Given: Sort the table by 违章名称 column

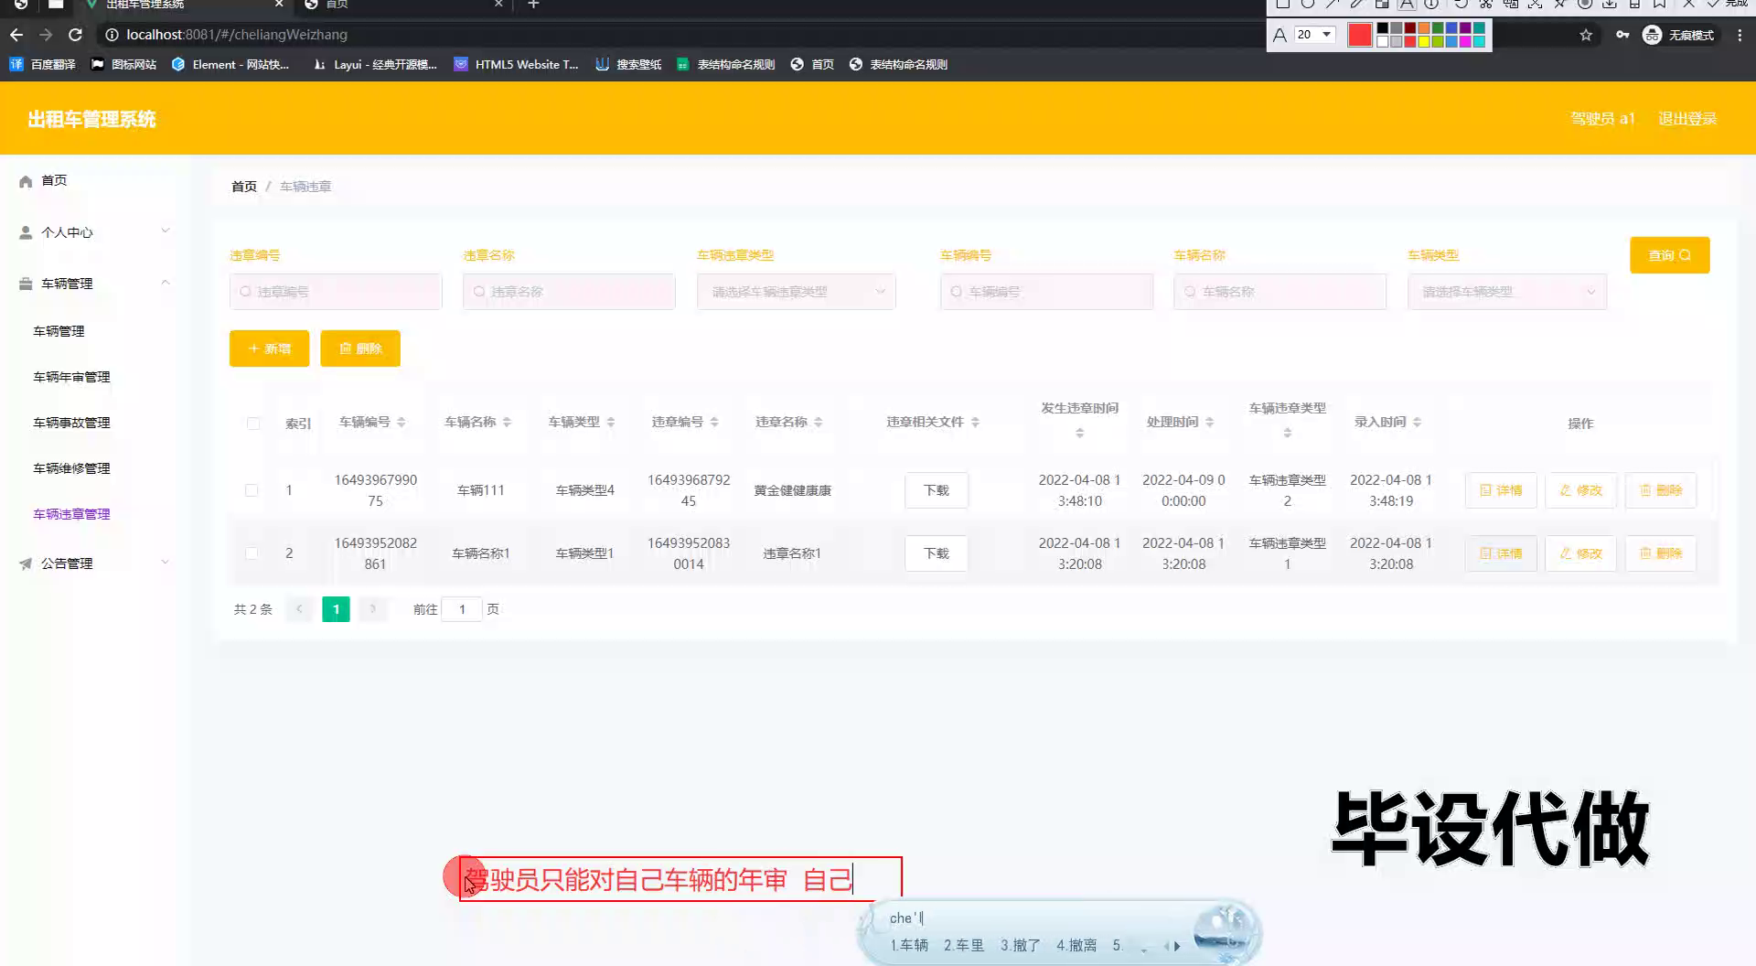Looking at the screenshot, I should pyautogui.click(x=818, y=422).
